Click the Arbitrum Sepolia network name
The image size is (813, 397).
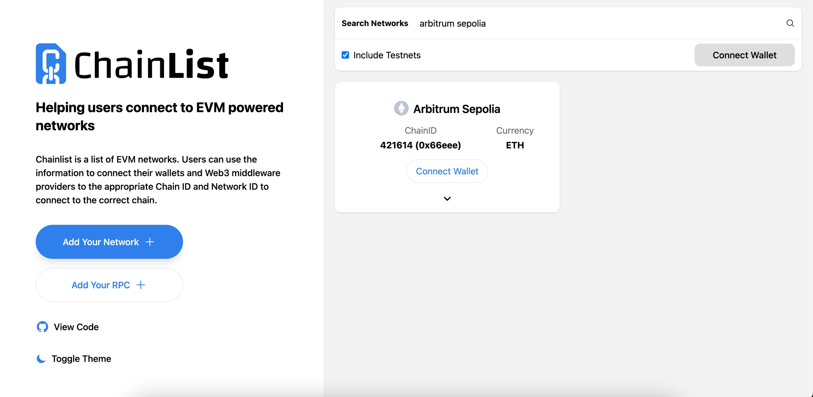tap(457, 109)
